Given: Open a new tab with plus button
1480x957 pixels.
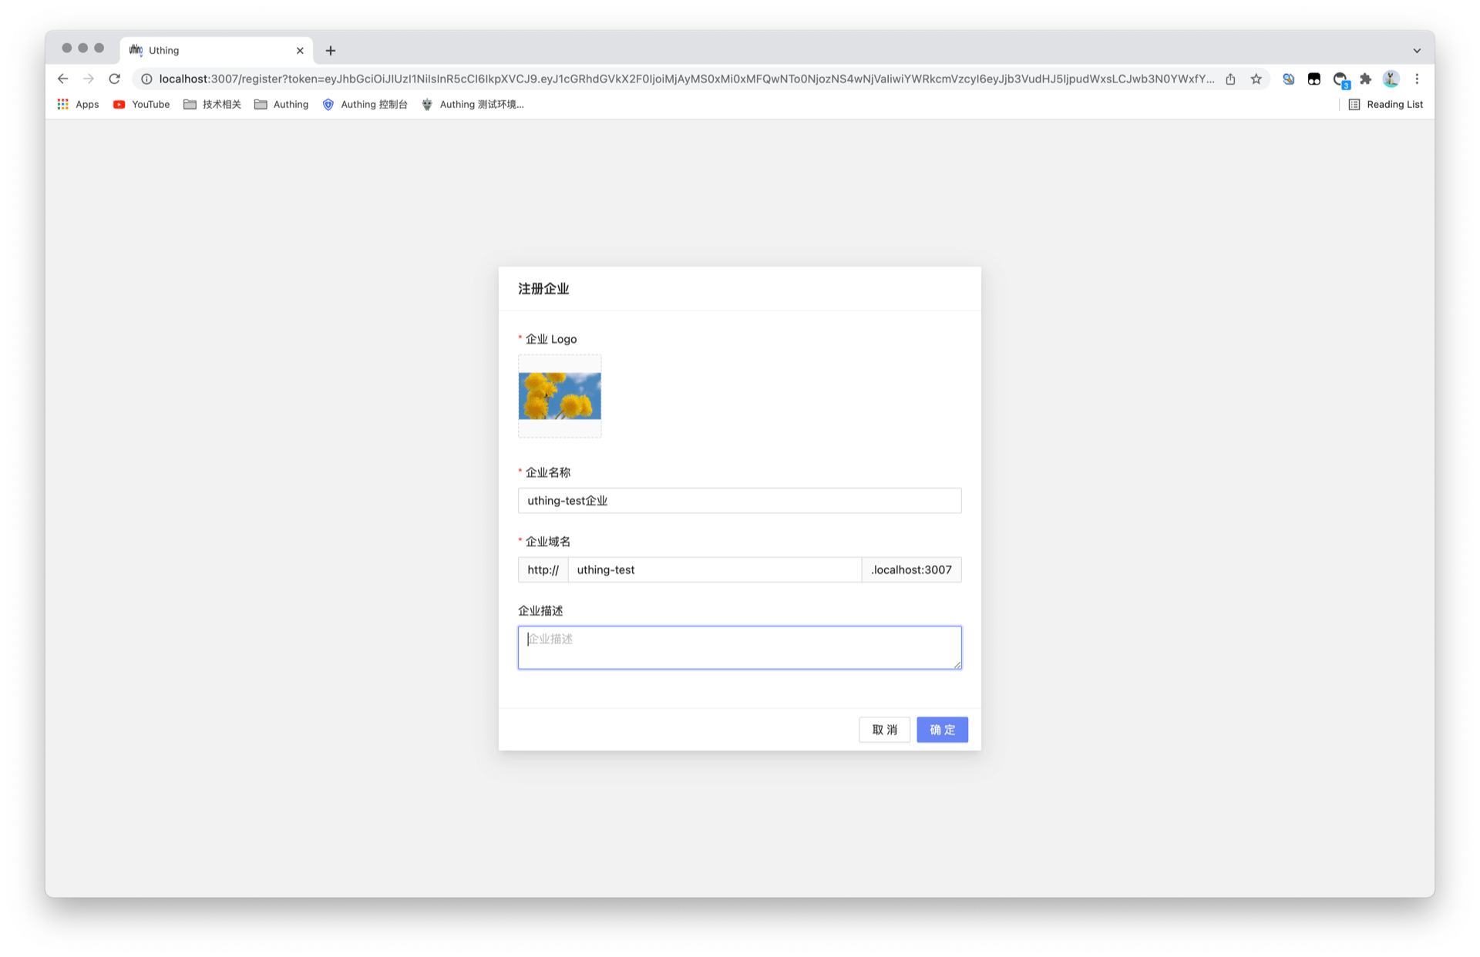Looking at the screenshot, I should tap(331, 50).
